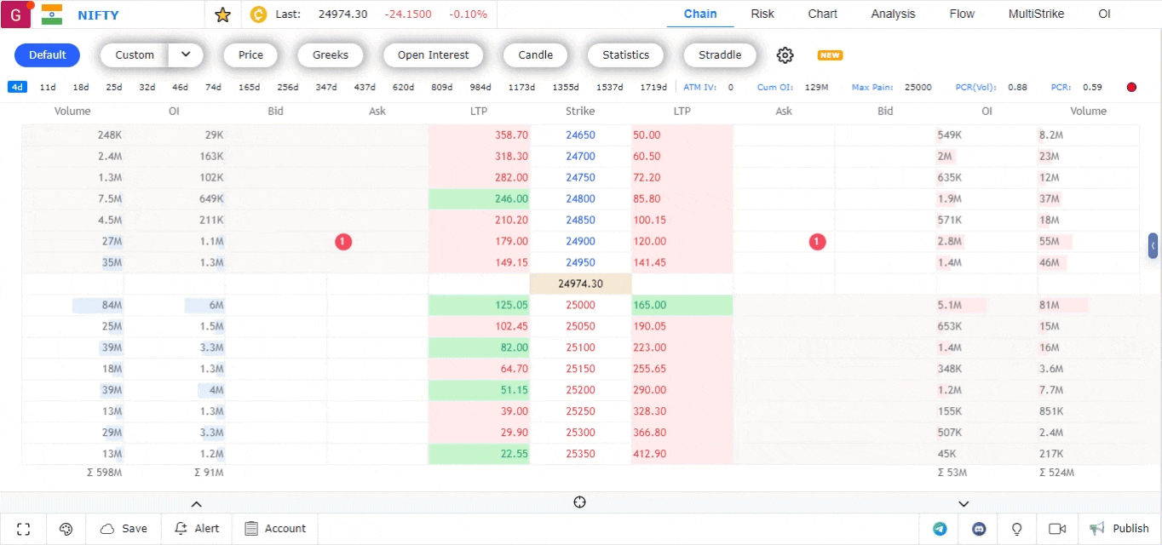Expand strikes upward with up chevron
Screen dimensions: 1162x545
pyautogui.click(x=196, y=503)
